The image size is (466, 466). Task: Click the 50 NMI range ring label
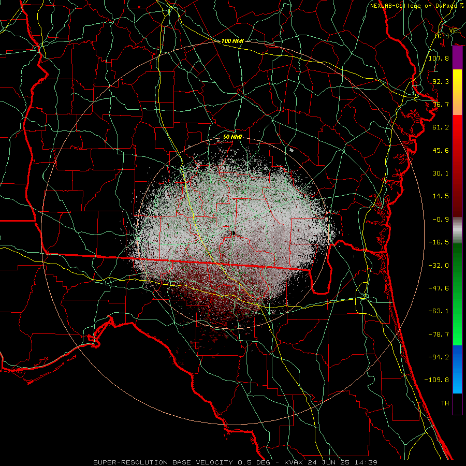point(232,137)
